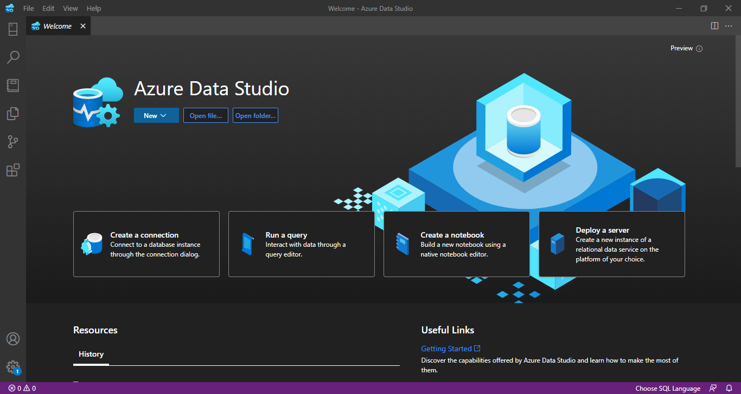The image size is (741, 394).
Task: Open the More Actions ellipsis menu
Action: [x=729, y=26]
